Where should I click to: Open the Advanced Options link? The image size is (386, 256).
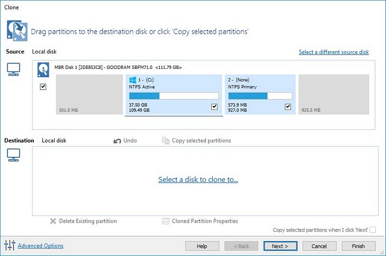[x=41, y=246]
